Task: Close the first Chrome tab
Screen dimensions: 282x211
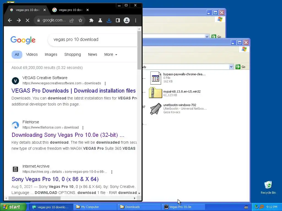Action: tap(45, 10)
